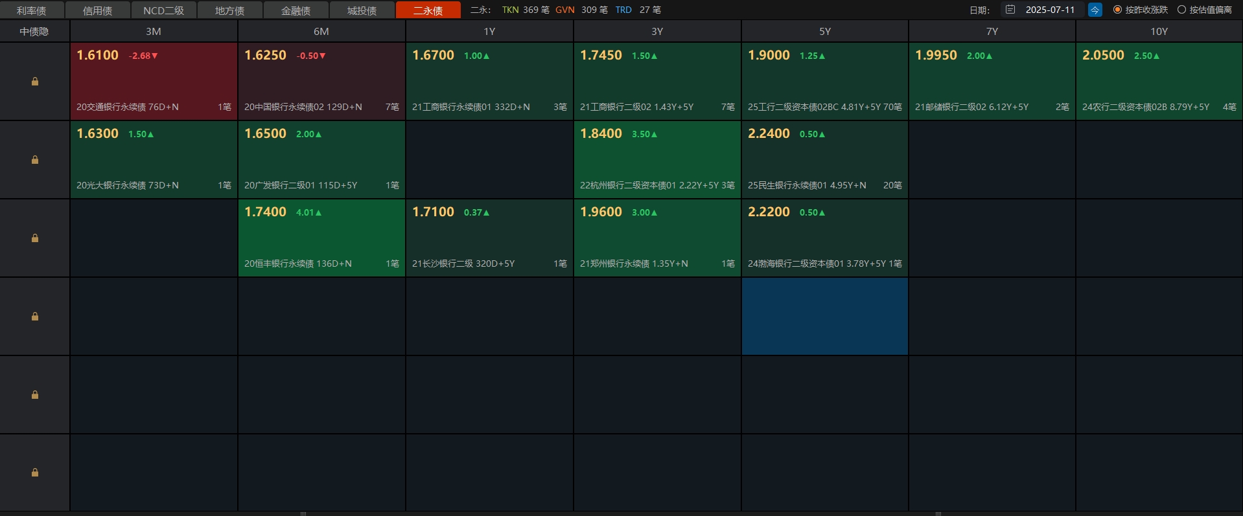Switch to the 城投债 tab

coord(362,10)
